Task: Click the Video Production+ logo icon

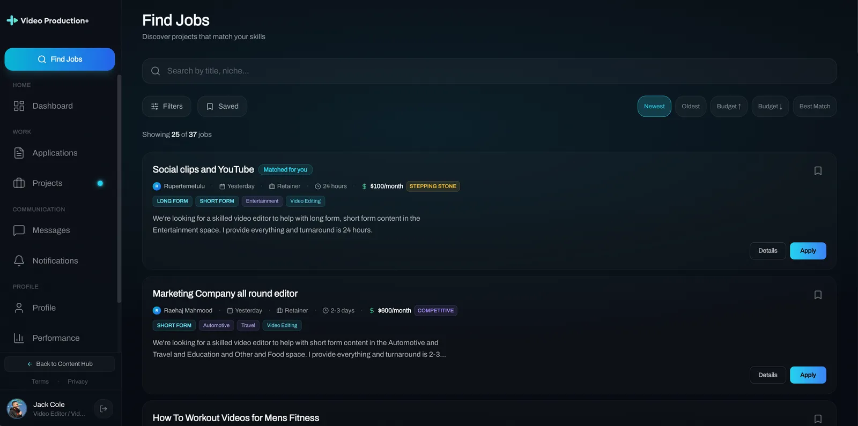Action: (12, 20)
